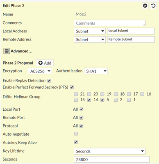Check Diffie-Hellman group 21
Viewport: 159px width, 164px height.
(76, 94)
